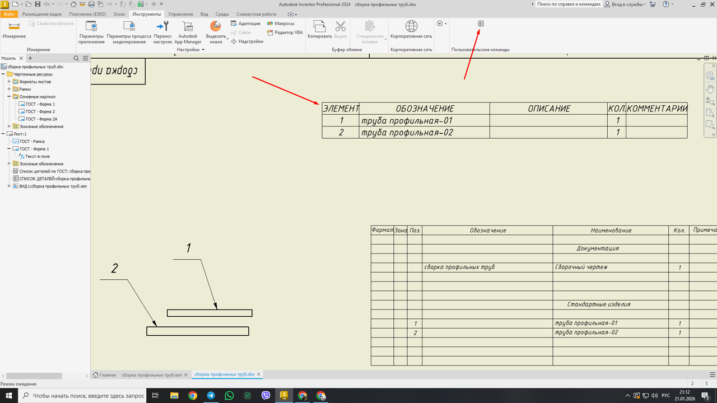Viewport: 717px width, 403px height.
Task: Open Параметры приложения settings
Action: tap(91, 32)
